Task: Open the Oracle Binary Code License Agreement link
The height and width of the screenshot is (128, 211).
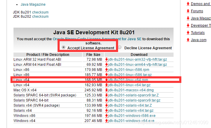Action: click(97, 39)
